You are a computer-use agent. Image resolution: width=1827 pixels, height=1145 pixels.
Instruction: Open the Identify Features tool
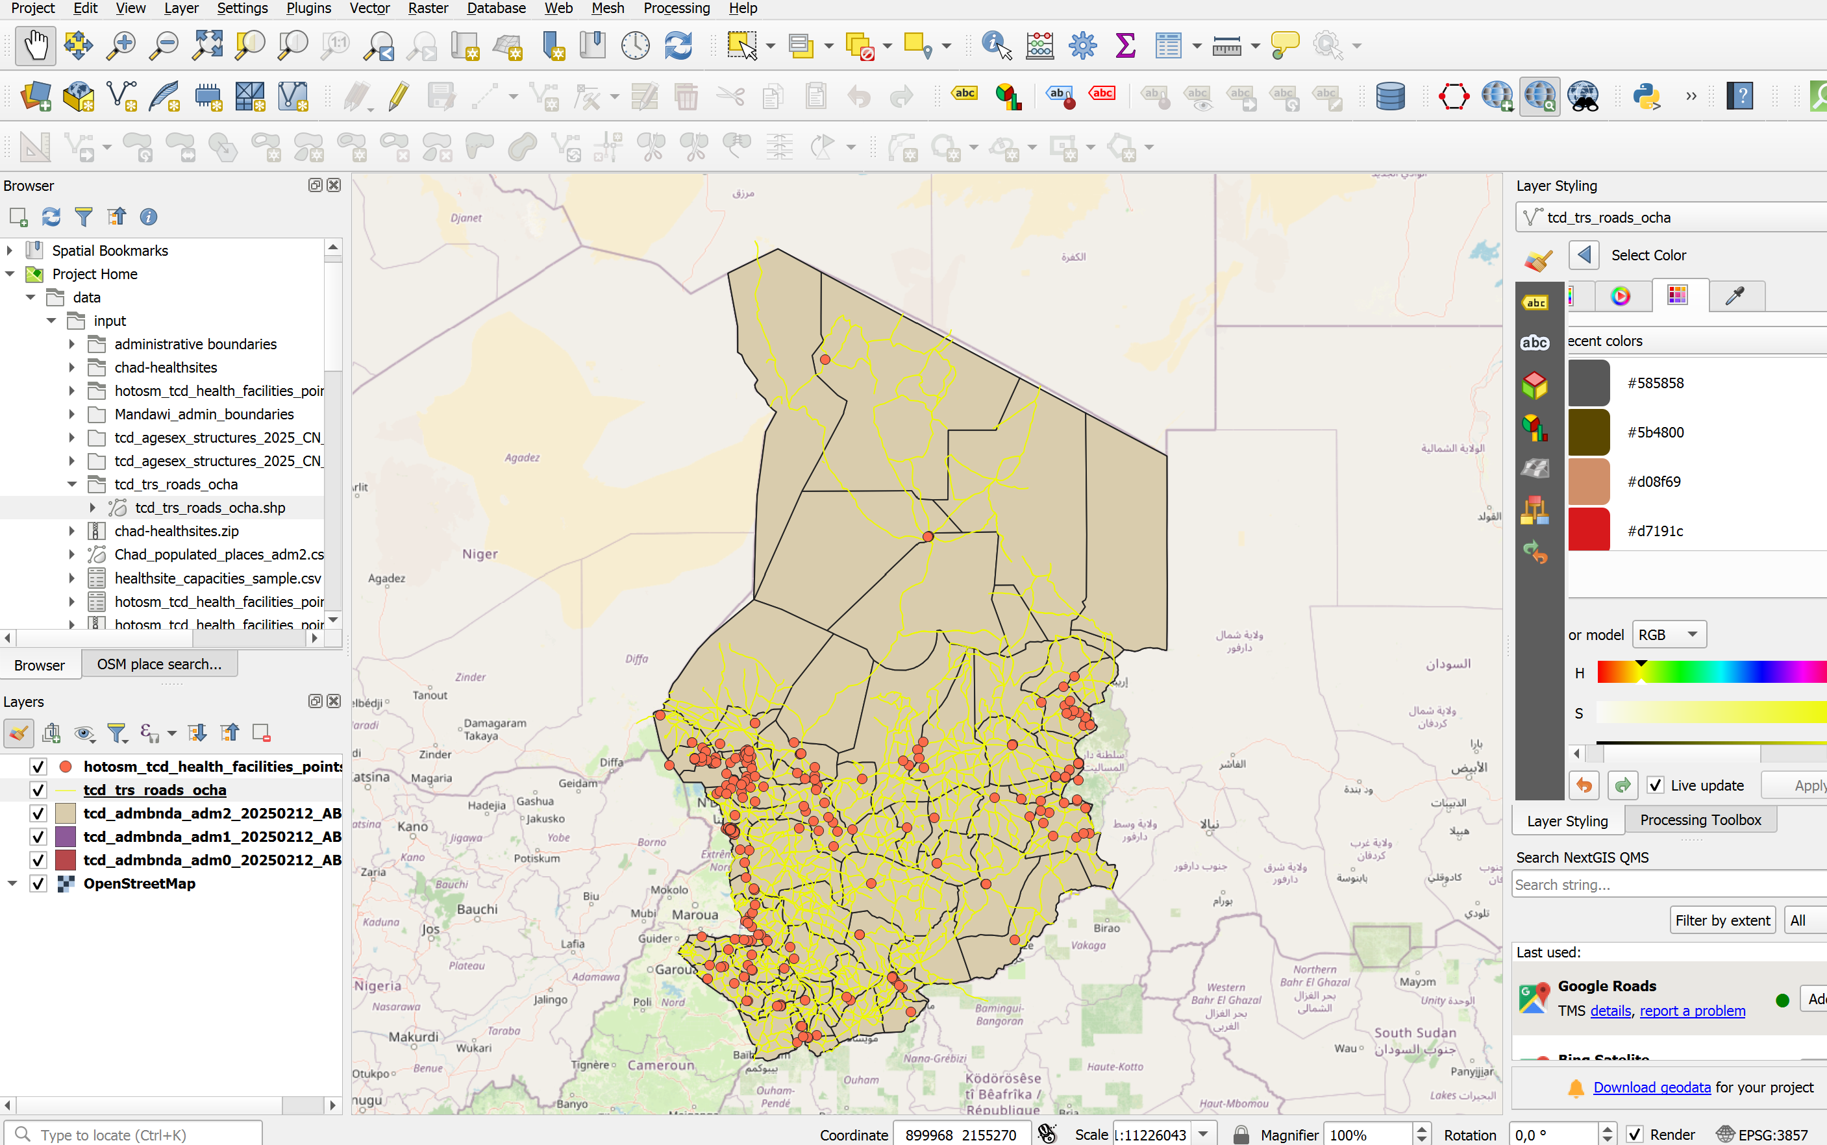point(995,45)
